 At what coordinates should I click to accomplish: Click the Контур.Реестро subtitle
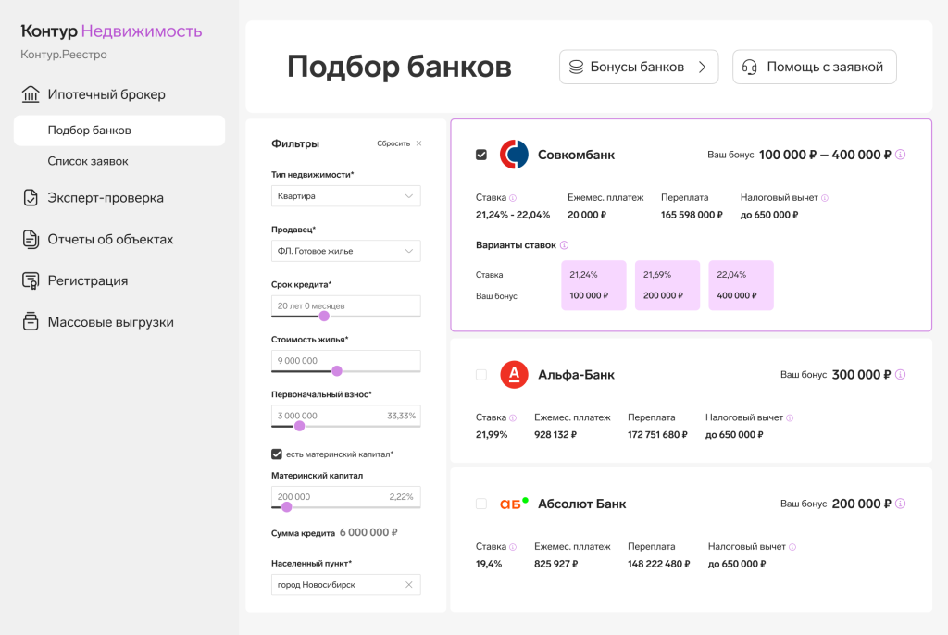pyautogui.click(x=64, y=55)
